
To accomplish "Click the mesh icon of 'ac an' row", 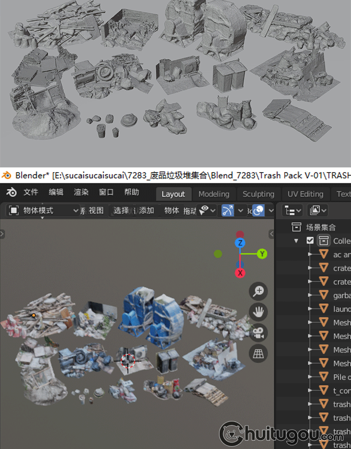I will click(x=323, y=254).
